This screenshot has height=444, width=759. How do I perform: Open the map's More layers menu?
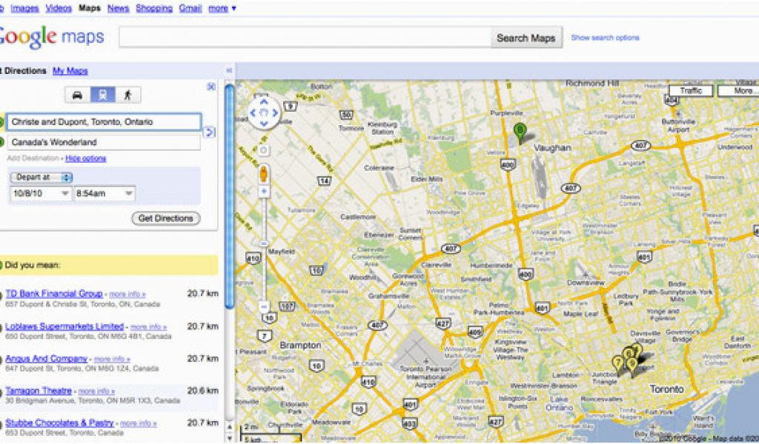[x=739, y=91]
